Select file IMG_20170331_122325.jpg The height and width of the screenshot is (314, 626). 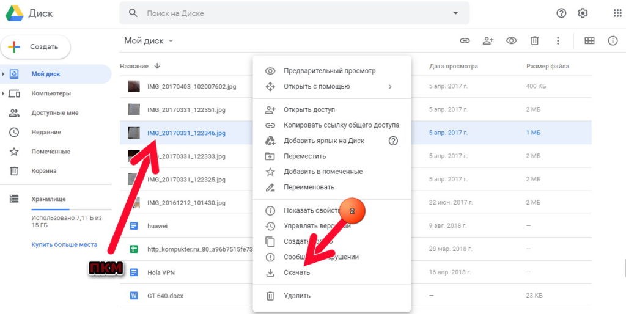click(186, 180)
